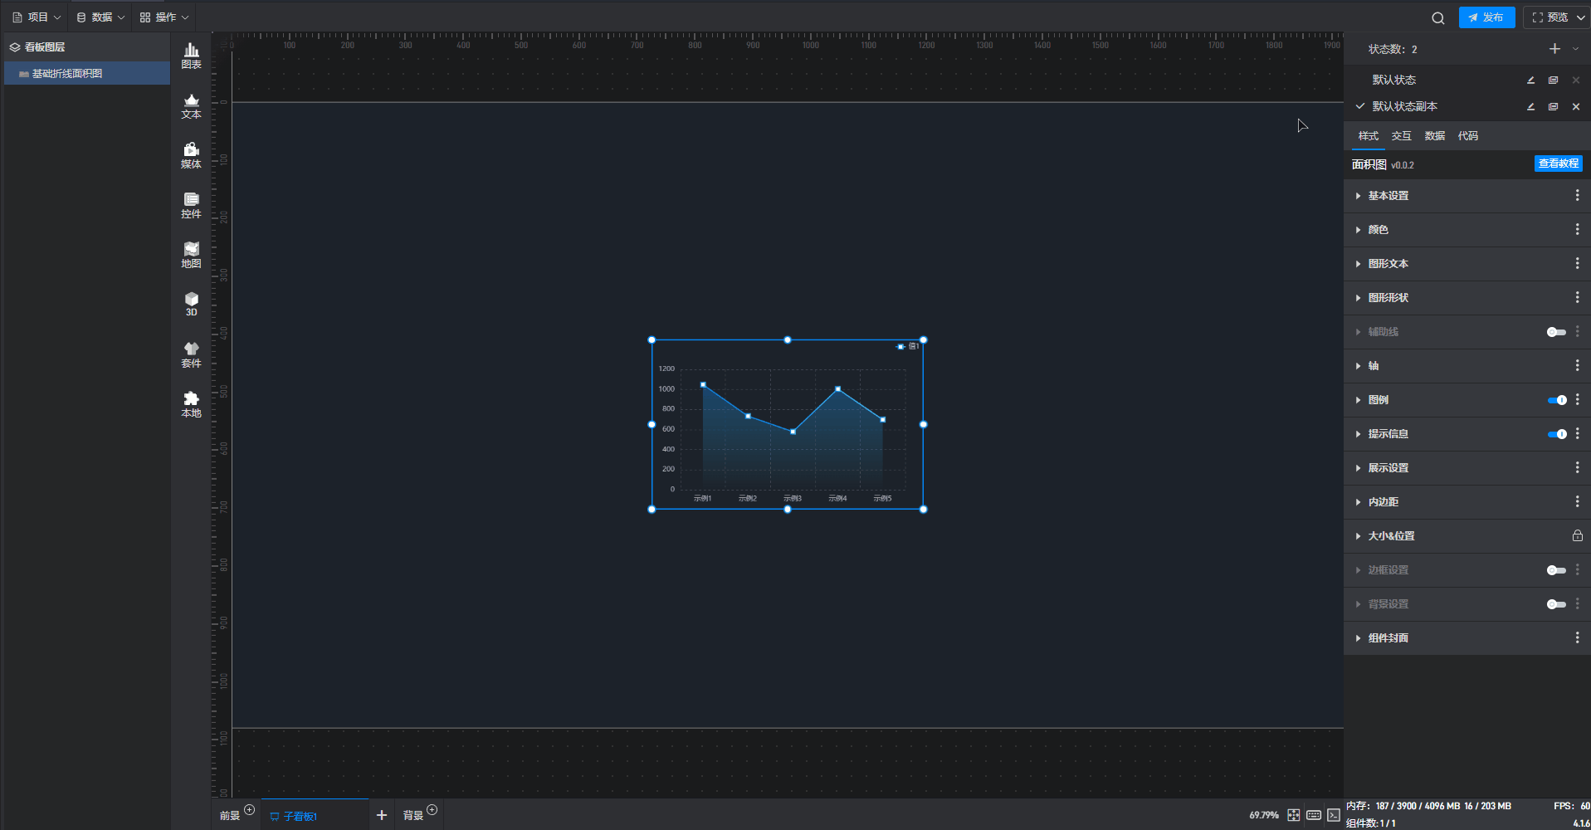Enable the 边框设置 border switch
This screenshot has width=1591, height=830.
coord(1556,570)
